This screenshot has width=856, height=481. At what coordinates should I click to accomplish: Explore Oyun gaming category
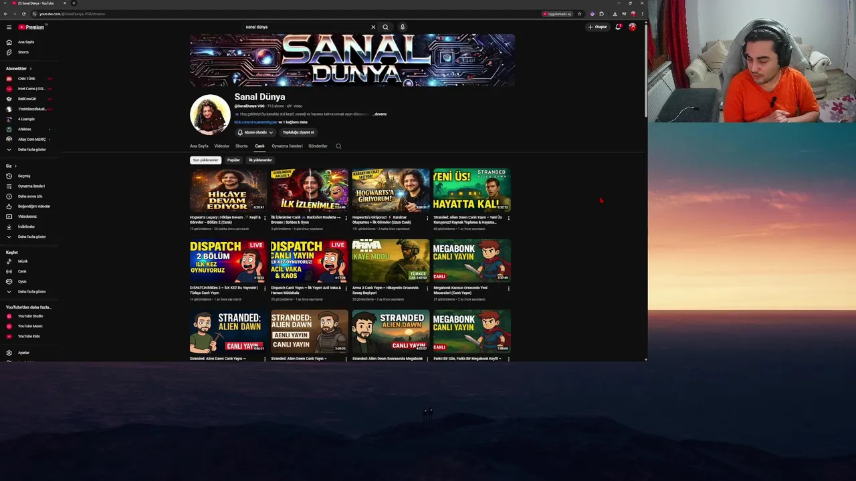pos(22,281)
